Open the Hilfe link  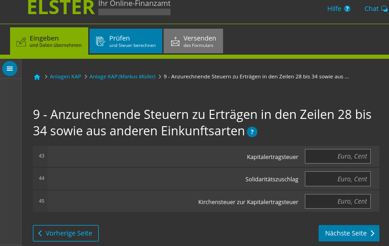pos(334,9)
